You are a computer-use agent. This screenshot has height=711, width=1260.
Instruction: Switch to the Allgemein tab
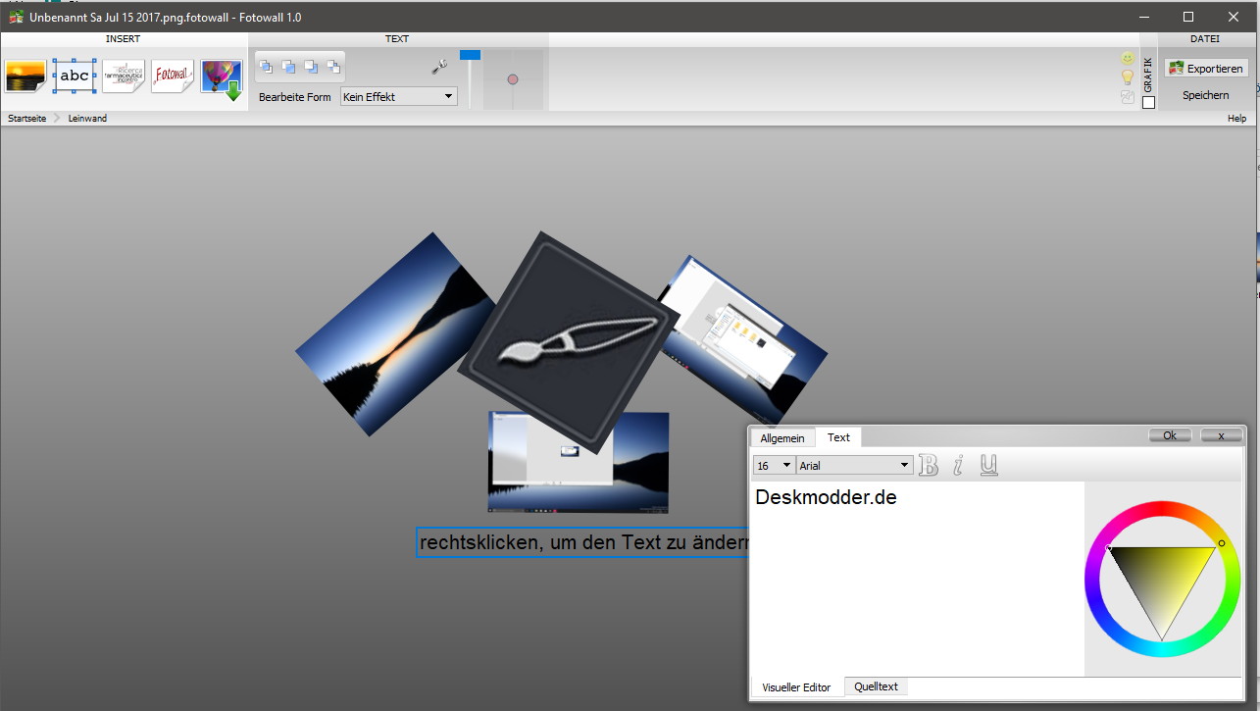(782, 437)
